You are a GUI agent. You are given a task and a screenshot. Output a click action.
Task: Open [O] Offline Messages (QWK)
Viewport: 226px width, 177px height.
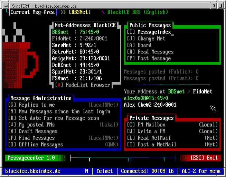coord(63,145)
